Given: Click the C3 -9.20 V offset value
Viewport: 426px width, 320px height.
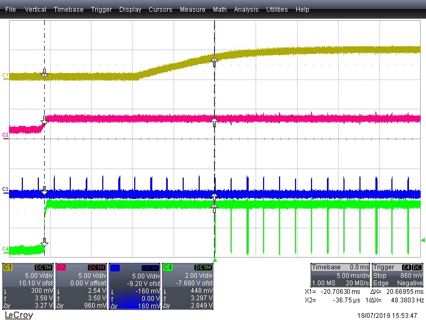Looking at the screenshot, I should pos(143,283).
